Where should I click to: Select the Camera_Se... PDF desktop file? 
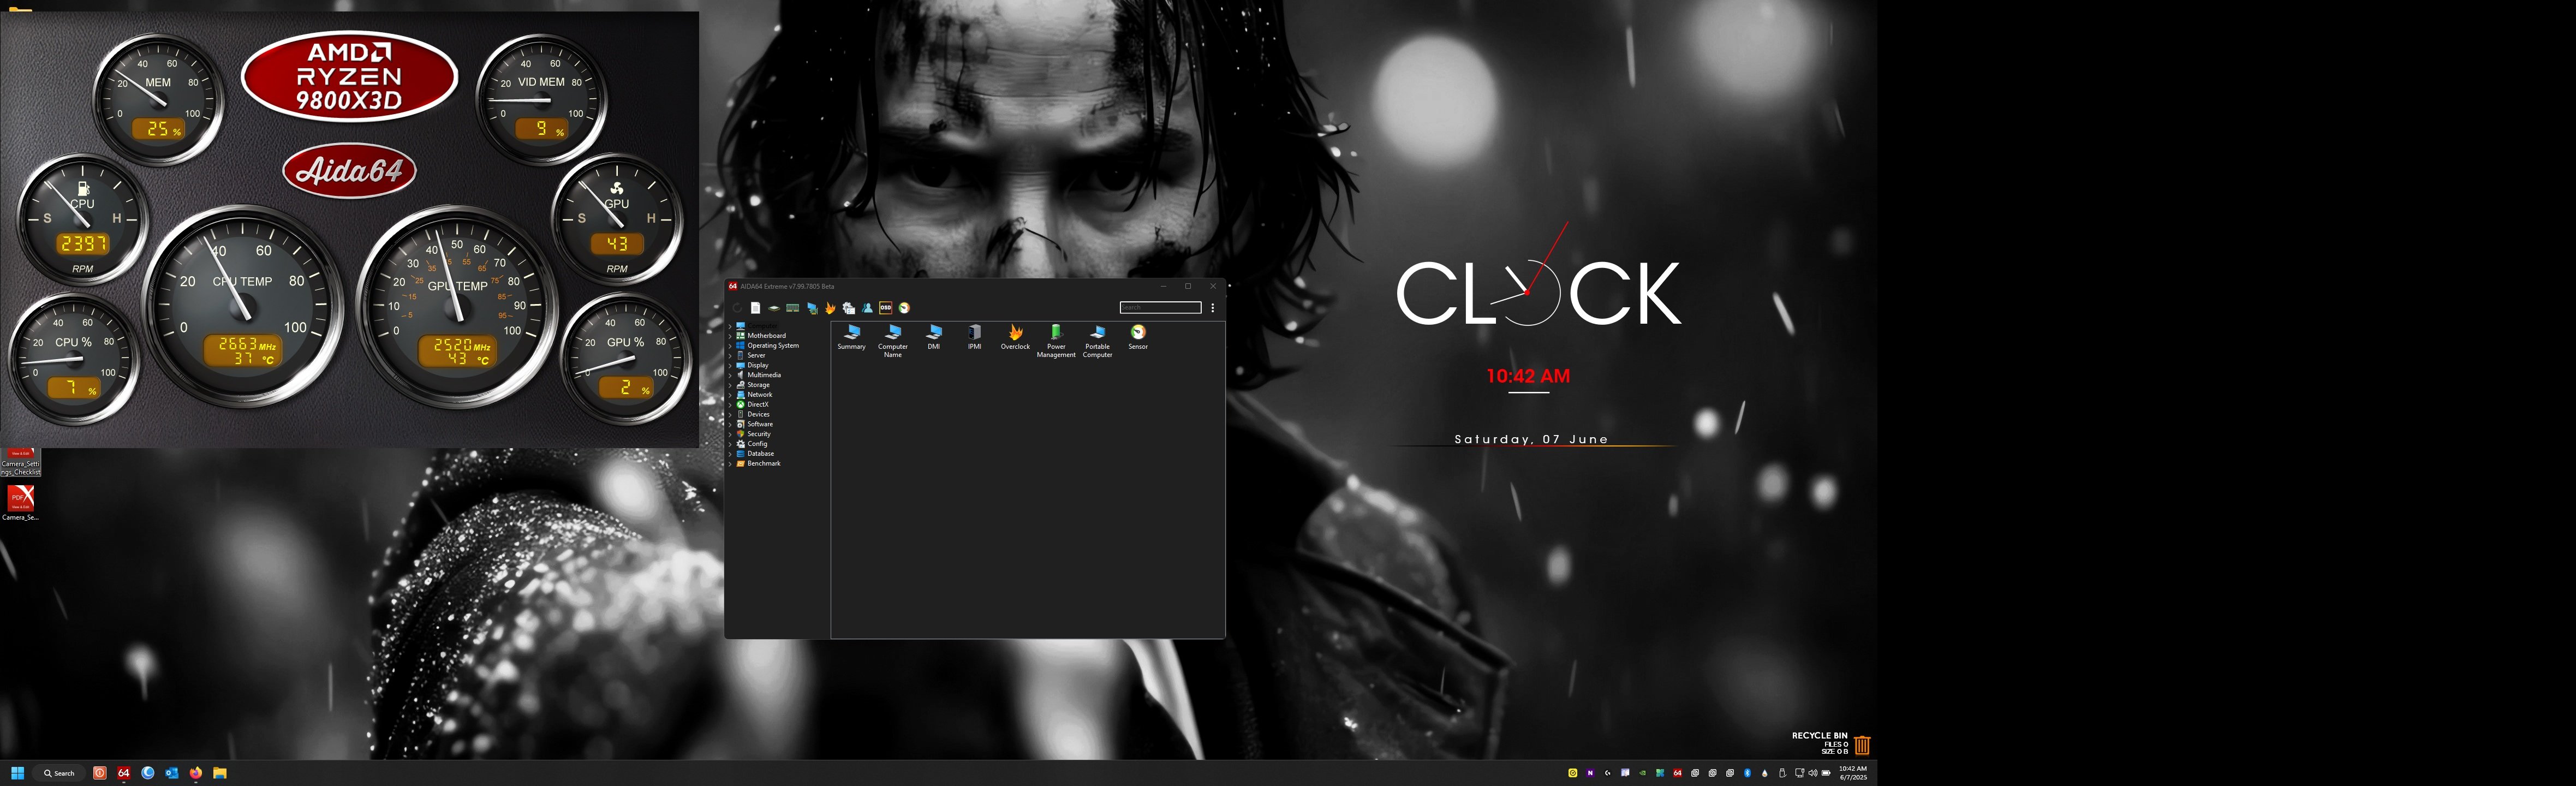coord(20,502)
